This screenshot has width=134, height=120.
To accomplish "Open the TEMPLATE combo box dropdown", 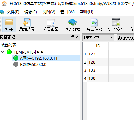I will [111, 38].
